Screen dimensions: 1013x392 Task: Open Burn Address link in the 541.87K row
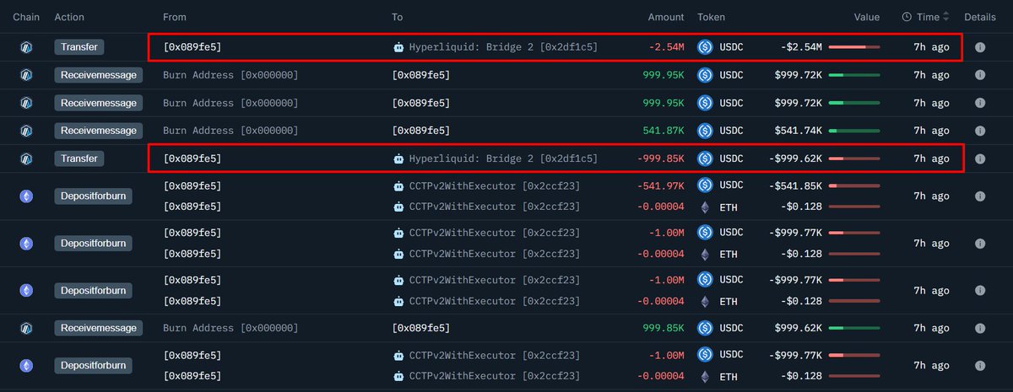pyautogui.click(x=230, y=131)
